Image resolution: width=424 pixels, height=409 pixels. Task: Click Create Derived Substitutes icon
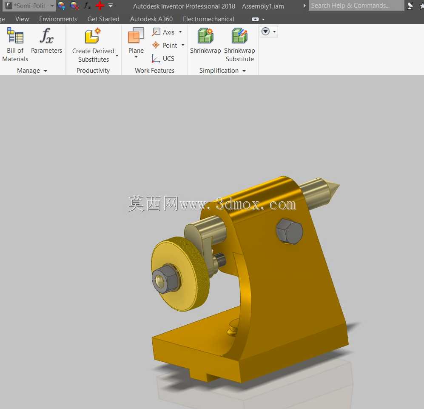[93, 36]
